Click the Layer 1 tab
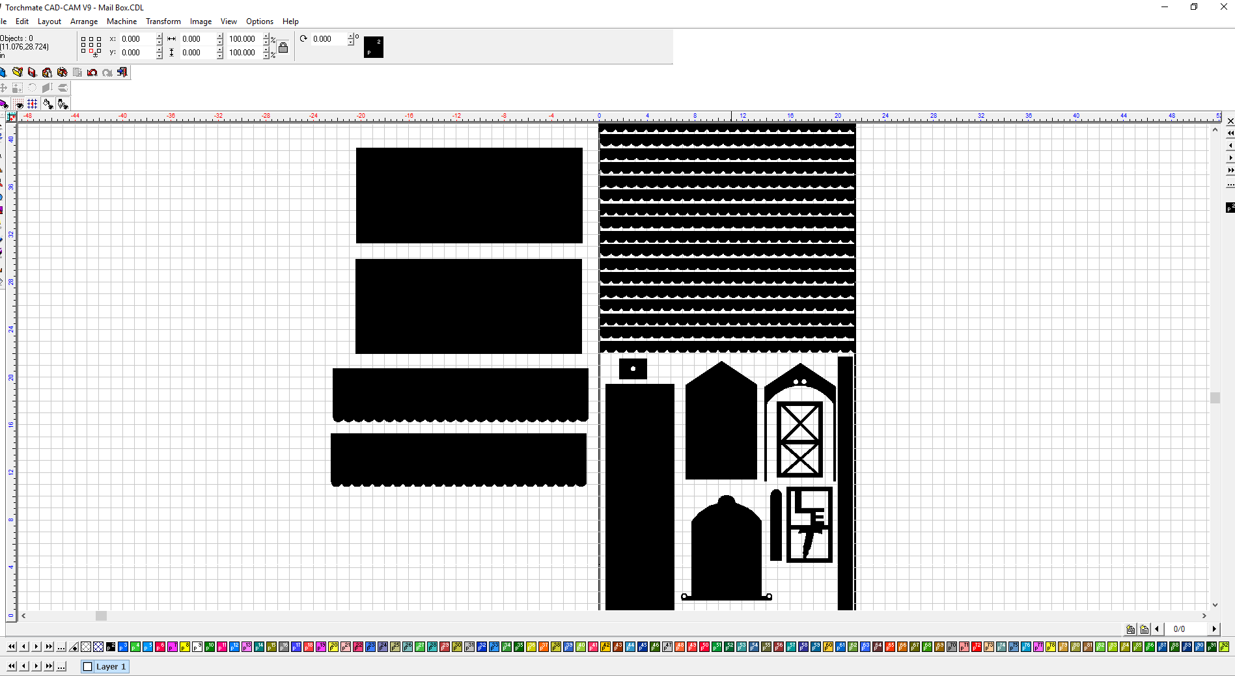Screen dimensions: 1235x676 coord(110,666)
